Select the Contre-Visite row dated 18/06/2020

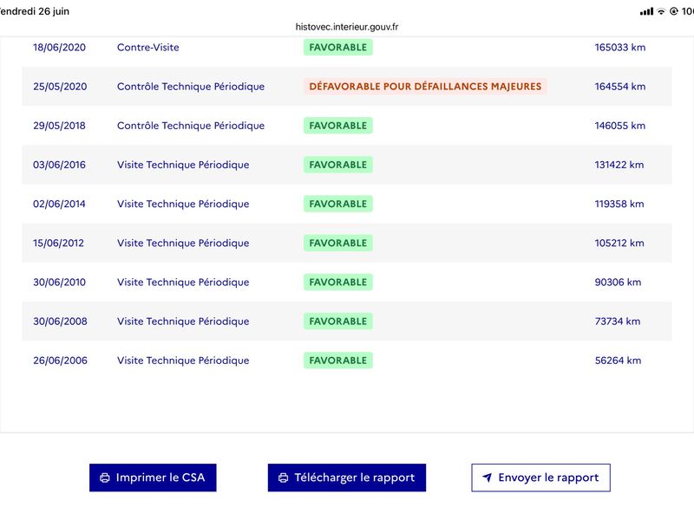click(347, 48)
